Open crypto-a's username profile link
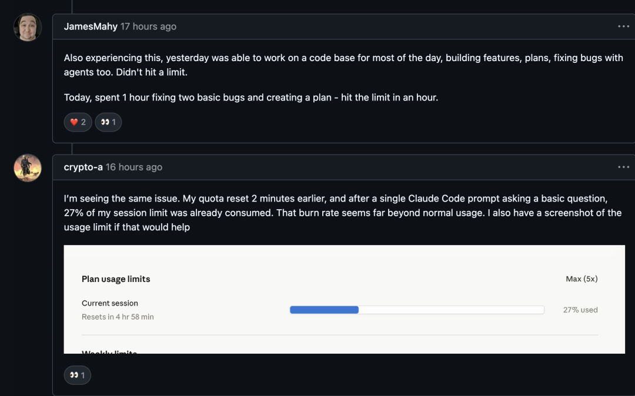The image size is (635, 396). [83, 167]
